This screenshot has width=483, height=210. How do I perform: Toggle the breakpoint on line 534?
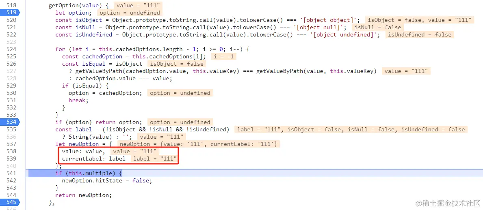11,122
